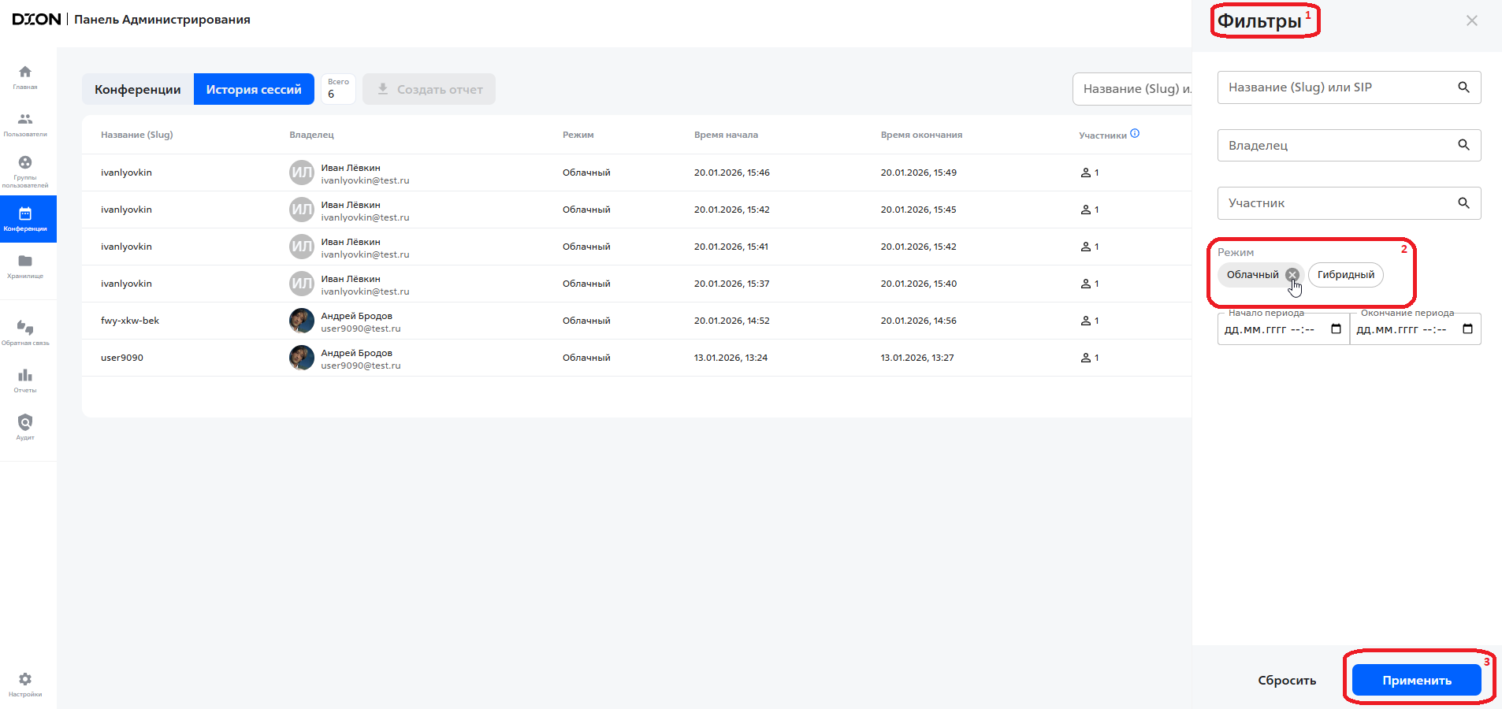Remove the Облачный mode filter chip
This screenshot has height=709, width=1502.
click(1292, 275)
